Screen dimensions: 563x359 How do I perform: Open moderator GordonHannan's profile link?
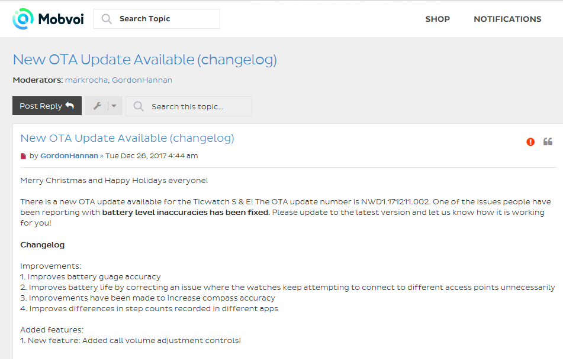coord(142,80)
